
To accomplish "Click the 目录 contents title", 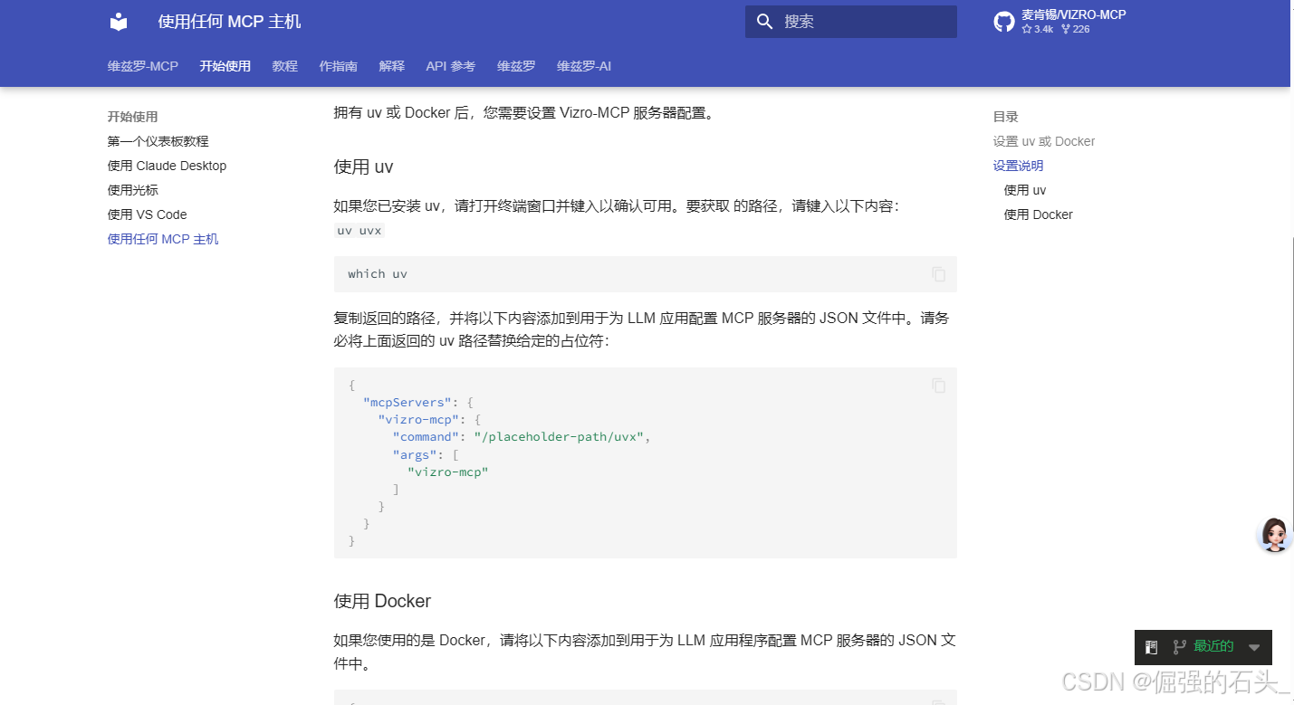I will [x=1006, y=117].
